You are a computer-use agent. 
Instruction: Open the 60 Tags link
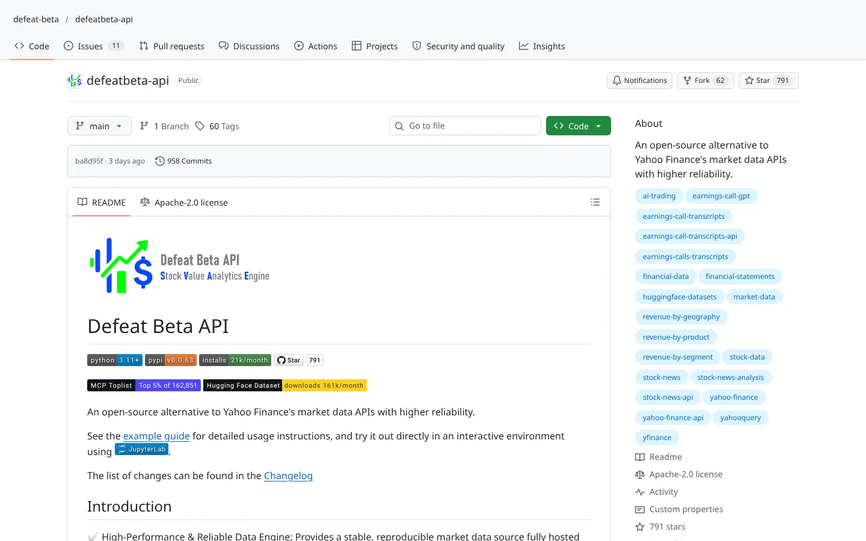tap(217, 126)
